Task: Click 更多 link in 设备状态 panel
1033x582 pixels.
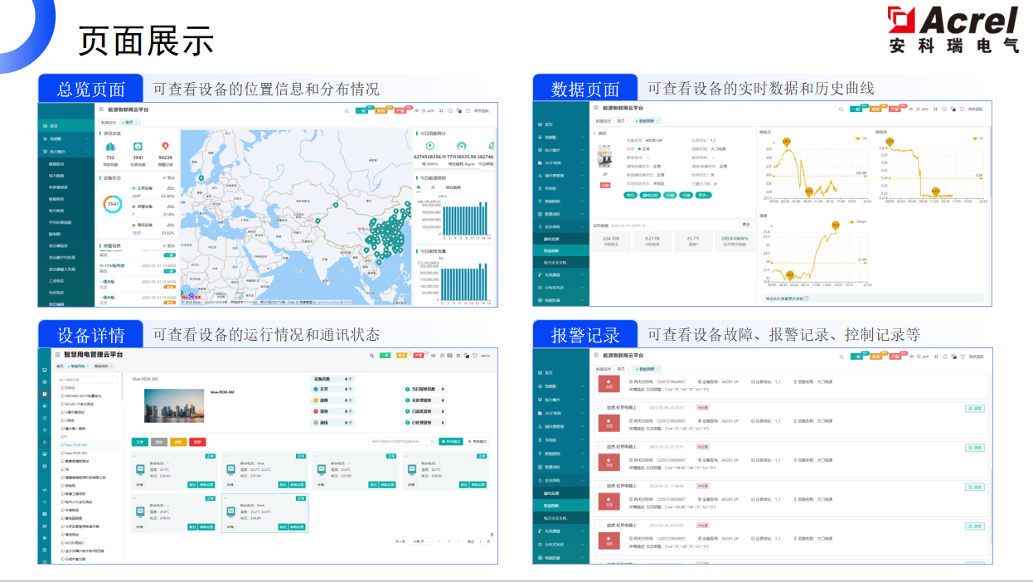Action: click(171, 177)
